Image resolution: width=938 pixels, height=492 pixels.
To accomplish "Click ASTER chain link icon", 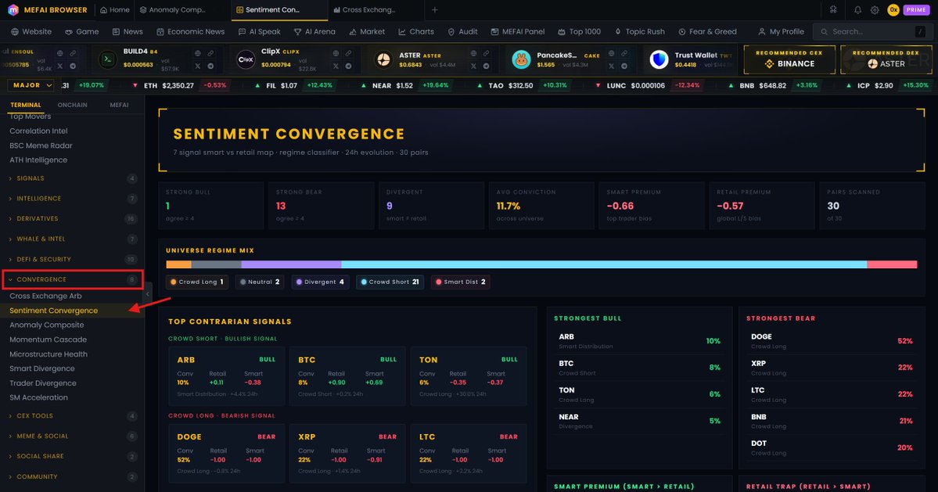I will (486, 53).
